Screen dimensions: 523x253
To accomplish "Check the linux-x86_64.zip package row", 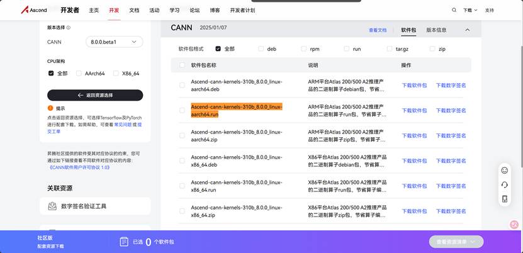I will (182, 211).
